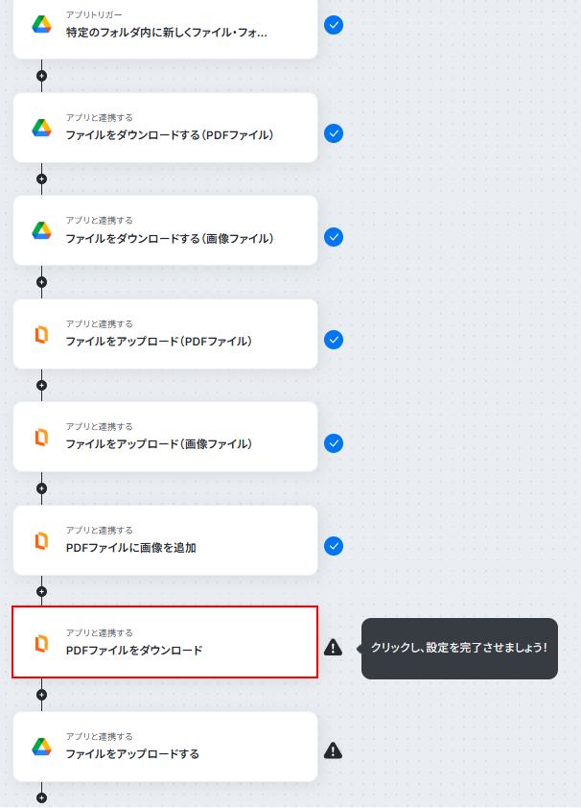Open the highlighted PDFファイルをダウンロード step

click(165, 642)
